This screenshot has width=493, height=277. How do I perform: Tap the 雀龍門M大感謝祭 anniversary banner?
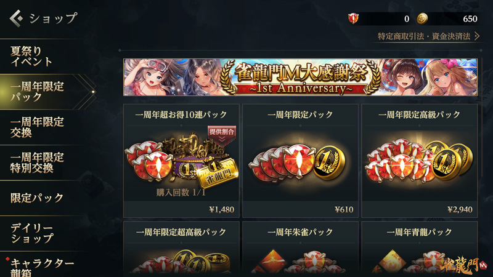300,78
